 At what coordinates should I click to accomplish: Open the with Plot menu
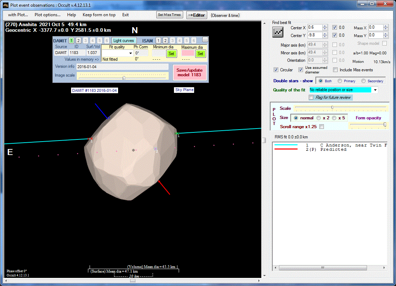tap(18, 15)
